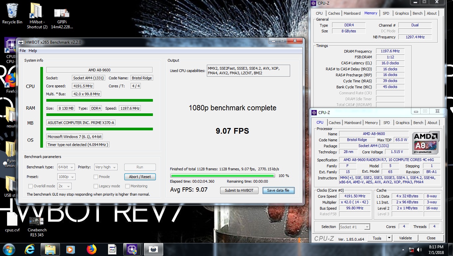
Task: Toggle the Pmode checkbox
Action: [96, 177]
